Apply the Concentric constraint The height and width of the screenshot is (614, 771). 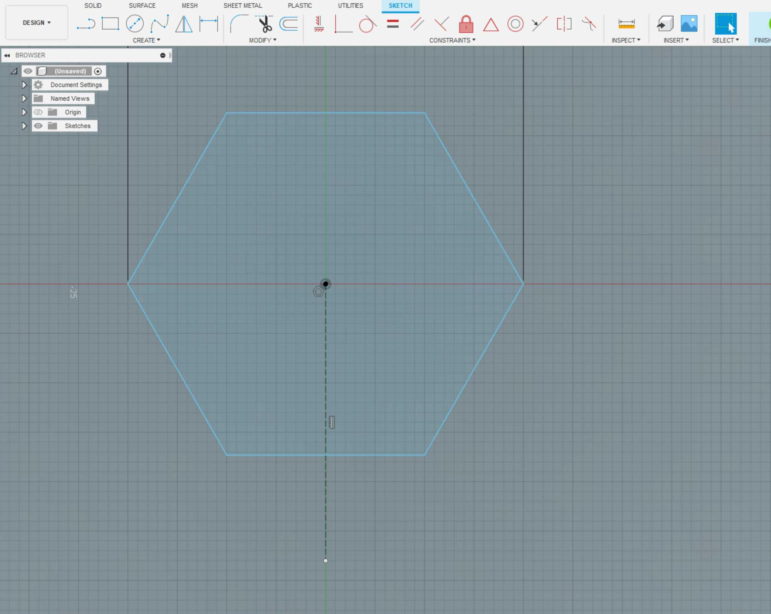pyautogui.click(x=516, y=24)
